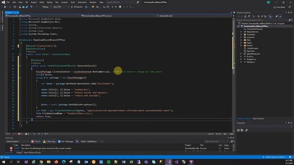Click the Save toolbar icon

point(23,7)
